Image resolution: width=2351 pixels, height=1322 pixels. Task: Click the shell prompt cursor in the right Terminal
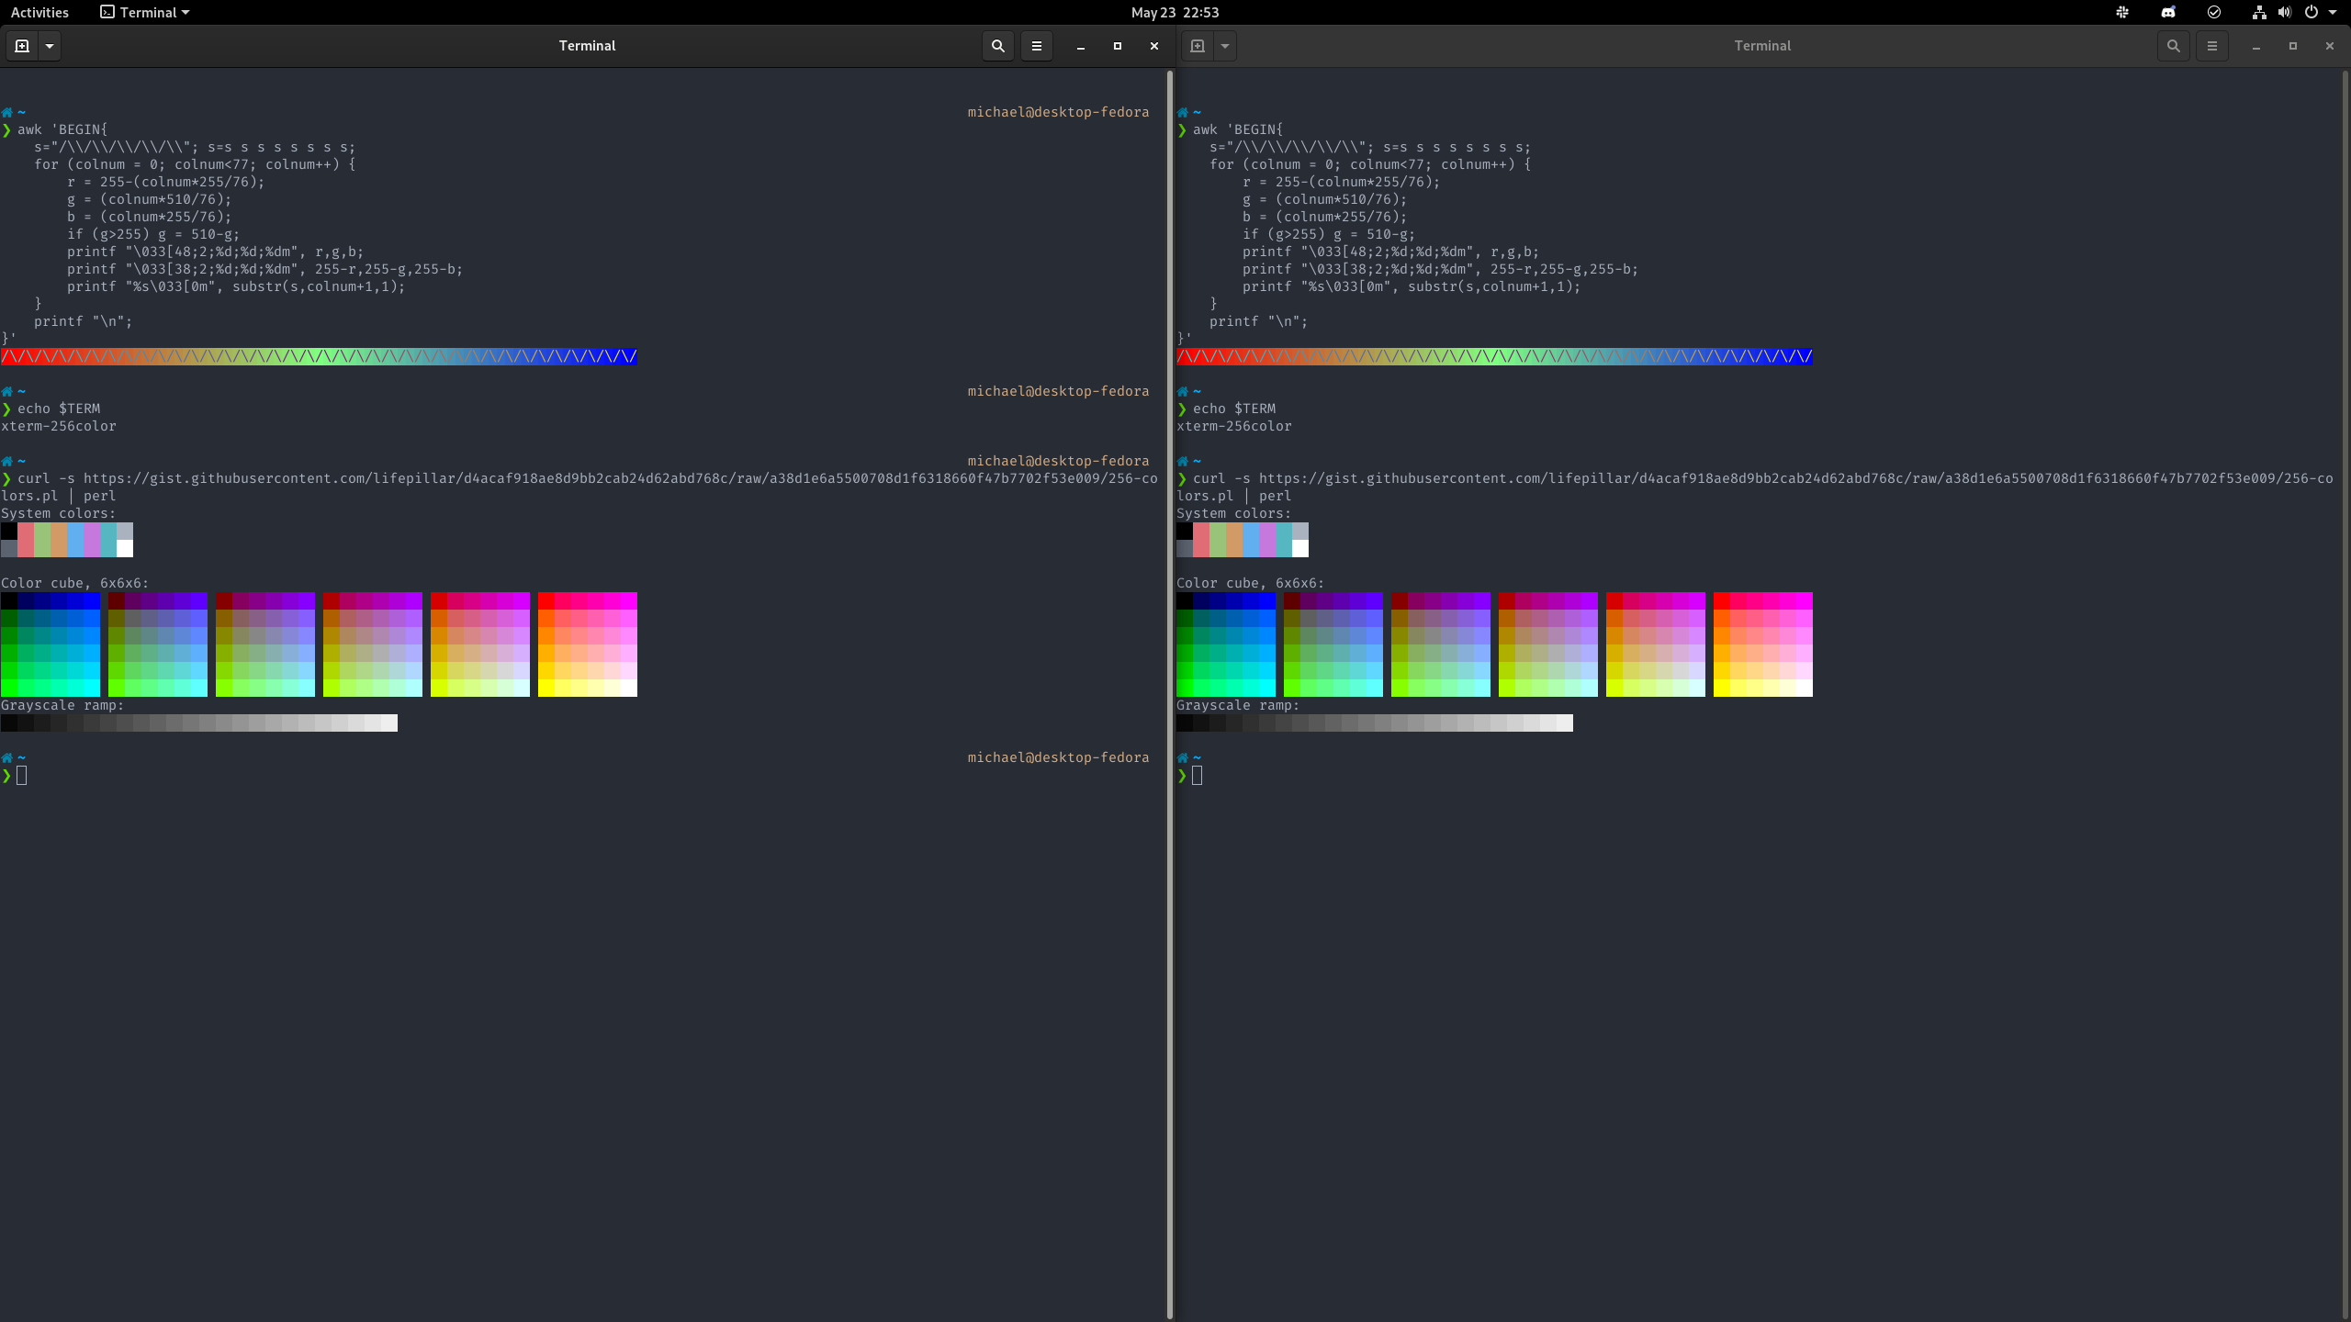coord(1198,774)
